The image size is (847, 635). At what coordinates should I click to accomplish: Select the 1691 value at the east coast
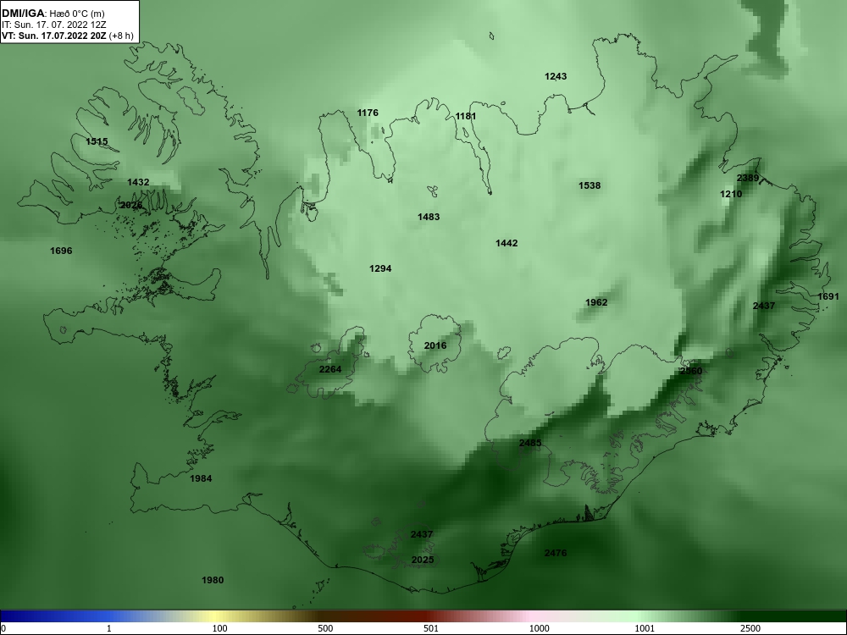tap(828, 296)
